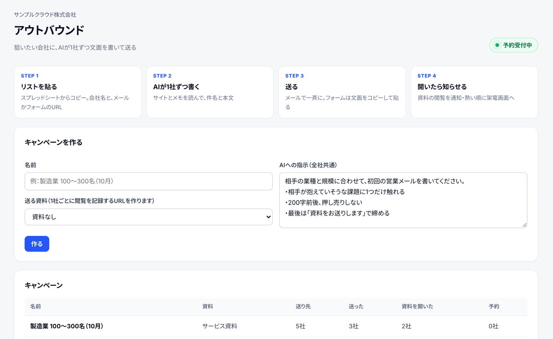Select the STEP 2 AIが1社ずつ書く card

point(210,92)
